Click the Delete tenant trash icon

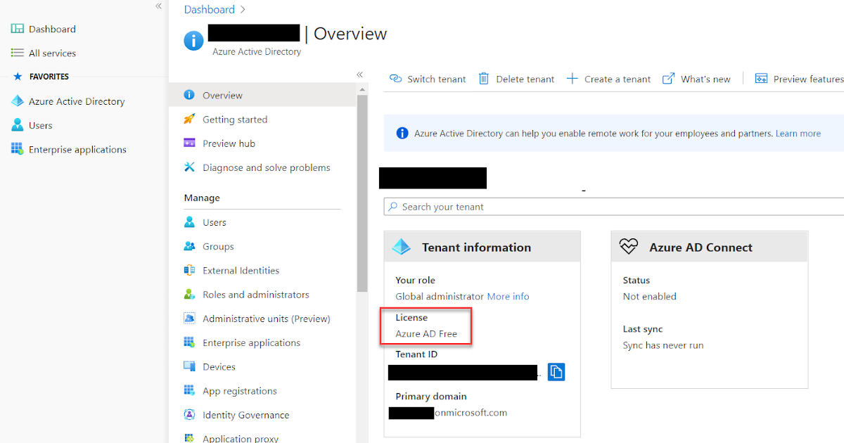483,78
